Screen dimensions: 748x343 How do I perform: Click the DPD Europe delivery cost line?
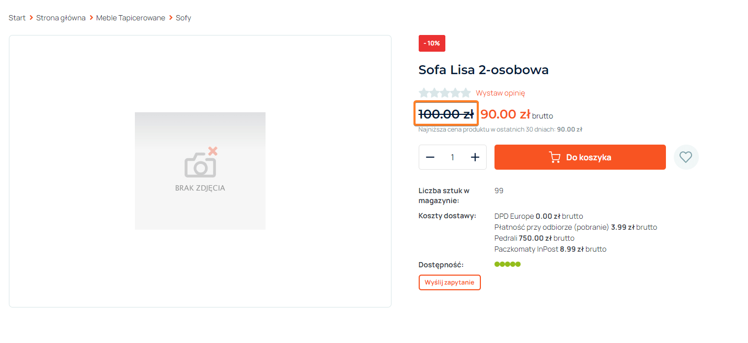538,216
